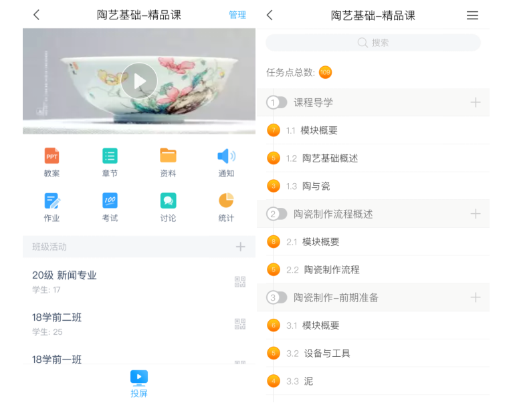Tap orange badge 8 beside 2.1
517x409 pixels.
point(274,241)
